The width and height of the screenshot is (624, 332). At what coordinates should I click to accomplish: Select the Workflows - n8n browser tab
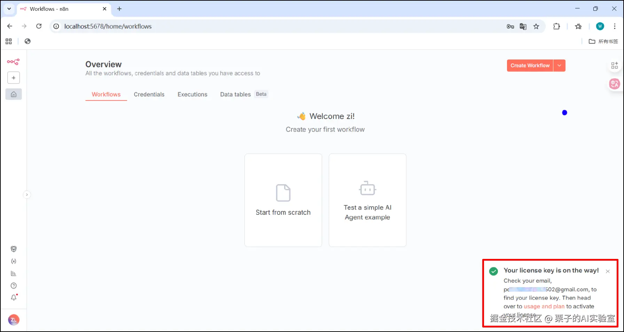[64, 9]
